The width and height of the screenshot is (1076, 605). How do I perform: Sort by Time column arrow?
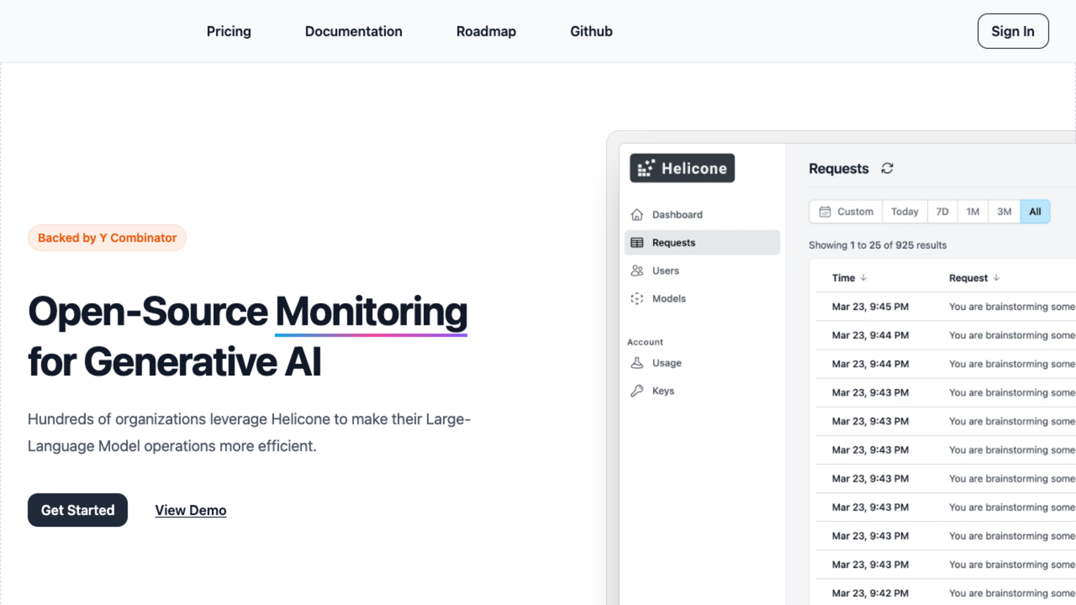[x=863, y=278]
